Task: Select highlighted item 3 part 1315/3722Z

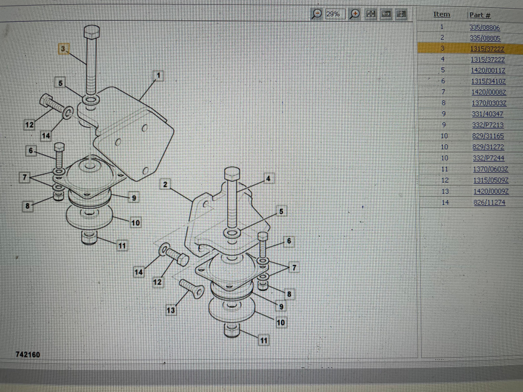Action: click(487, 49)
